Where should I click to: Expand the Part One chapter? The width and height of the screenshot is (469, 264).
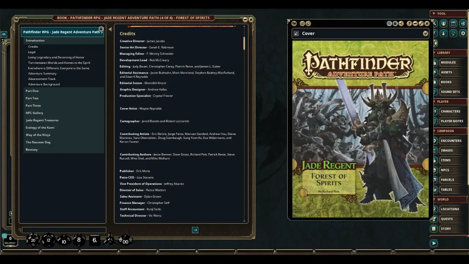(64, 91)
